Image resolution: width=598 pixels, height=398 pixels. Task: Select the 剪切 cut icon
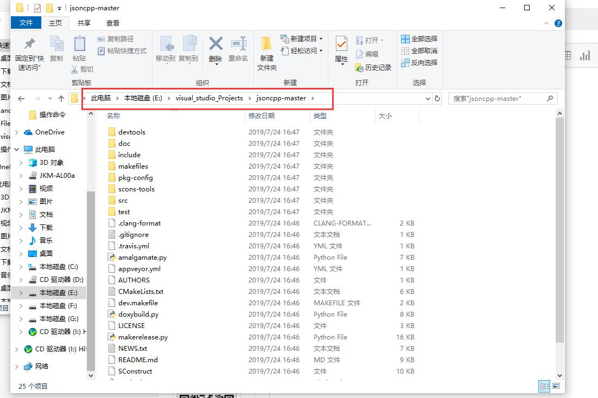tap(81, 69)
